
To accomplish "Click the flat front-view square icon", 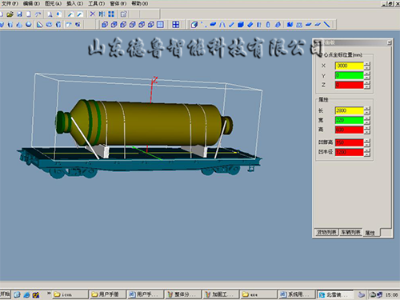I will pyautogui.click(x=160, y=25).
